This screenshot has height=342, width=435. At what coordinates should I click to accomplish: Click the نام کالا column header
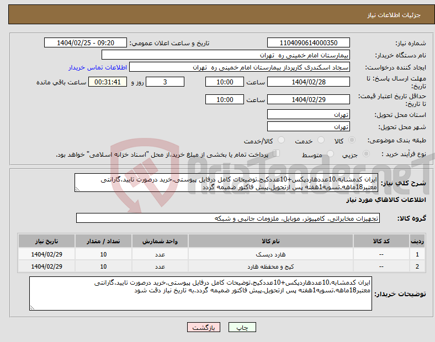(270, 241)
